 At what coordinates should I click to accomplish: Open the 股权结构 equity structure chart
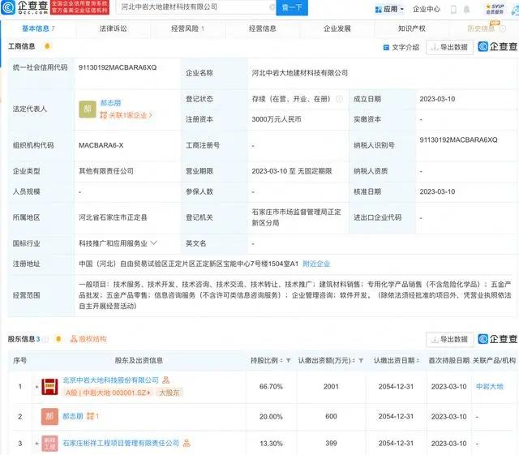click(87, 338)
